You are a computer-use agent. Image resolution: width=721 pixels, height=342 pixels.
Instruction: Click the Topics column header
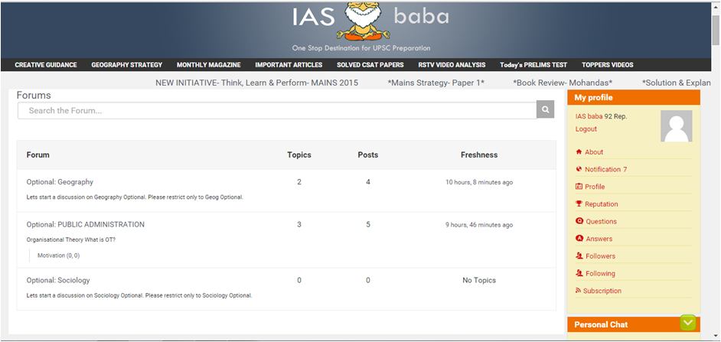(x=299, y=155)
